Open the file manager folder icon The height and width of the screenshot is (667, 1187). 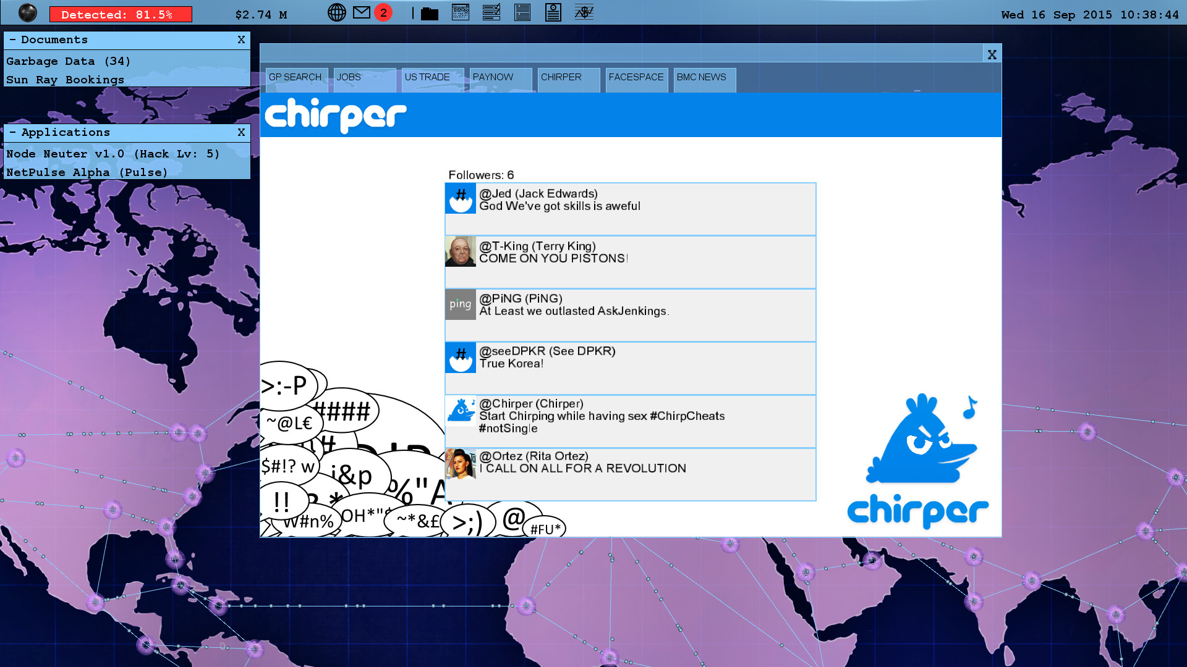coord(430,12)
